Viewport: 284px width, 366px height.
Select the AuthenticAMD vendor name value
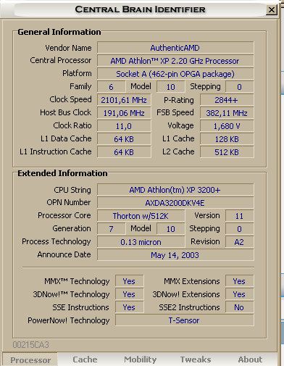pyautogui.click(x=175, y=48)
